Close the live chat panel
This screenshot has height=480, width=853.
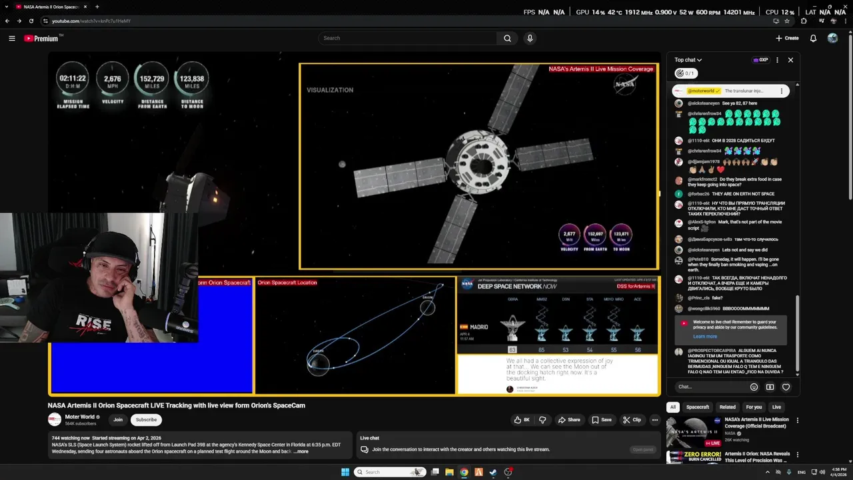pos(790,60)
